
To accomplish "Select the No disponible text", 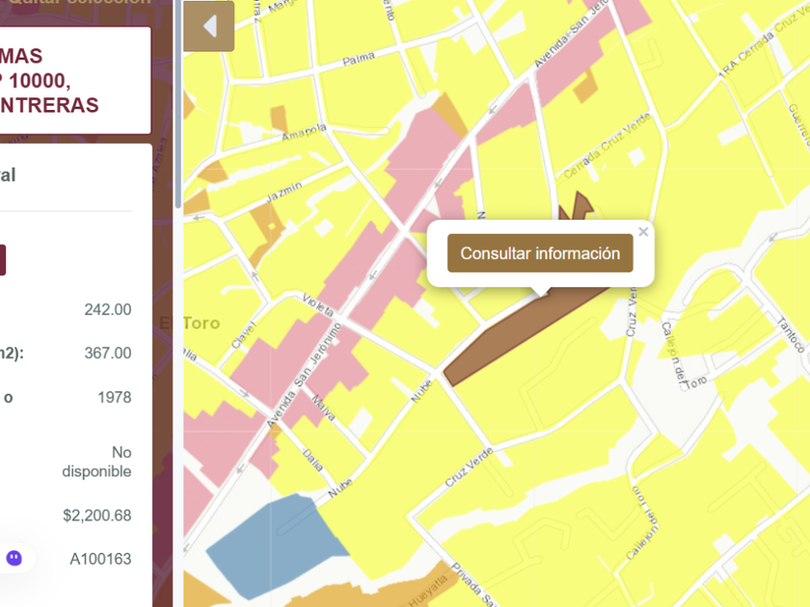I will click(96, 462).
